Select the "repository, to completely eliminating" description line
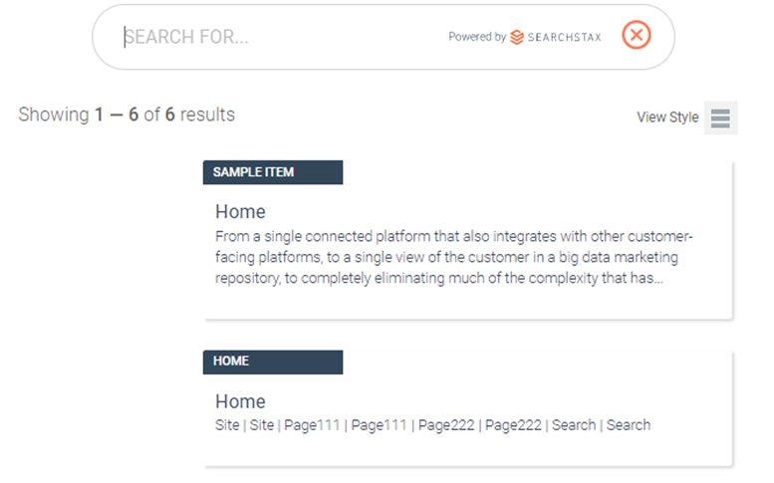 [x=439, y=278]
